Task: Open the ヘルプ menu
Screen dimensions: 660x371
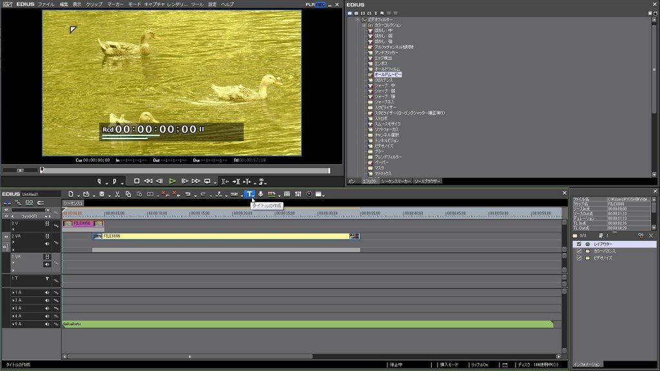Action: pyautogui.click(x=228, y=5)
